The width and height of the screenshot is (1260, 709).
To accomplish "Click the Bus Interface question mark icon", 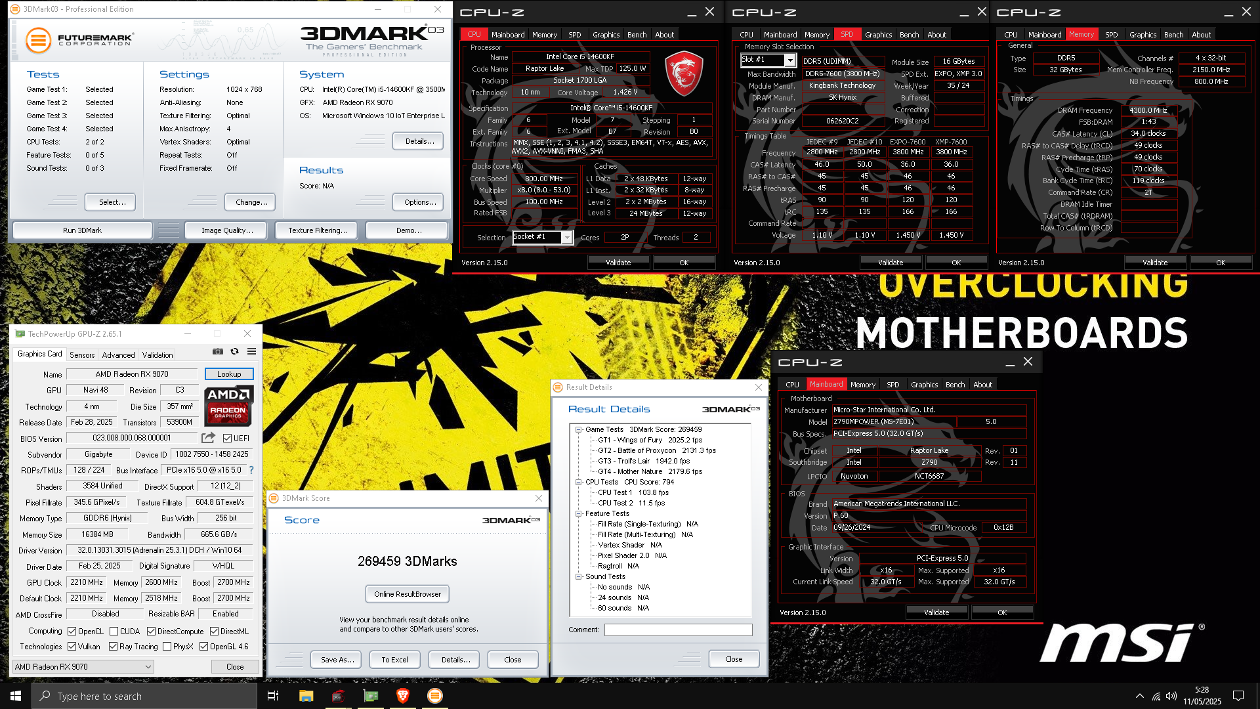I will tap(251, 470).
